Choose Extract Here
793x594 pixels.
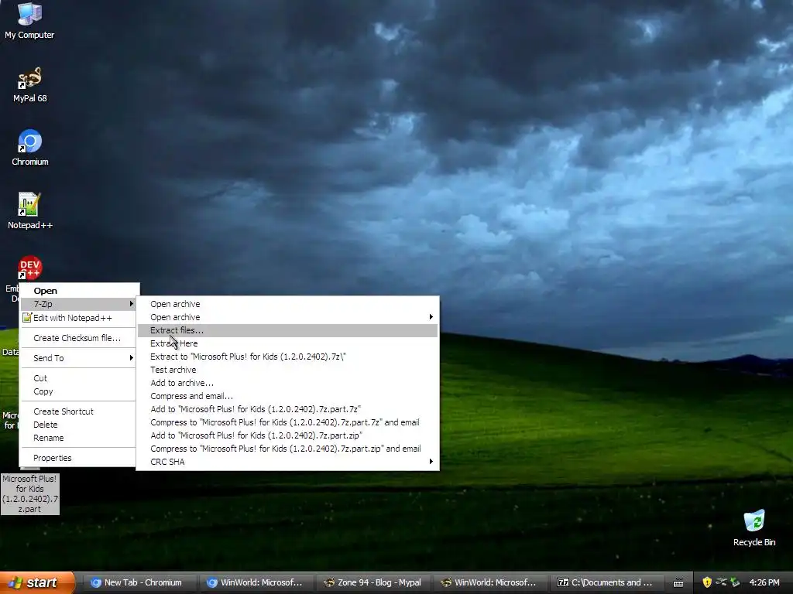click(x=287, y=343)
